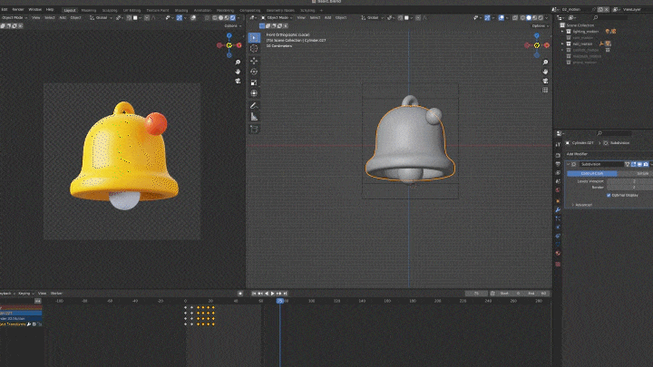The height and width of the screenshot is (367, 653).
Task: Toggle Subdivision modifier viewport display
Action: [x=639, y=164]
